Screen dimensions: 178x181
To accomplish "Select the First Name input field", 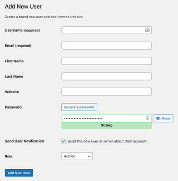I will [106, 61].
